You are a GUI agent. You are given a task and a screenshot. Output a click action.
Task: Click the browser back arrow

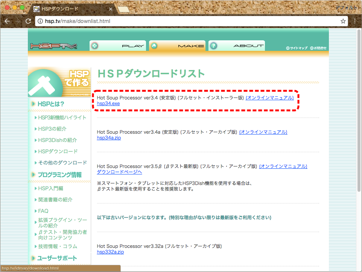[x=7, y=21]
